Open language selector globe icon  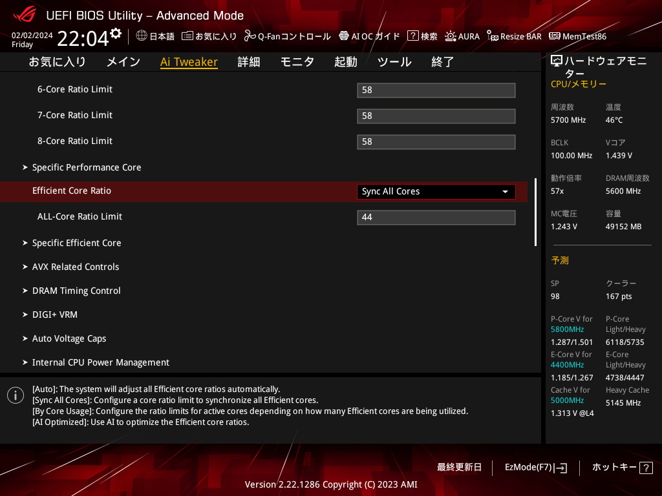(142, 36)
